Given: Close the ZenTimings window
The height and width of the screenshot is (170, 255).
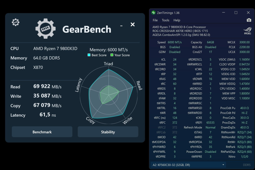Looking at the screenshot, I should 248,12.
